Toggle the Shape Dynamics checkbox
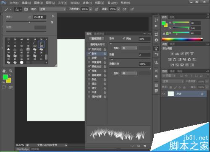210x152 pixels. pyautogui.click(x=89, y=49)
